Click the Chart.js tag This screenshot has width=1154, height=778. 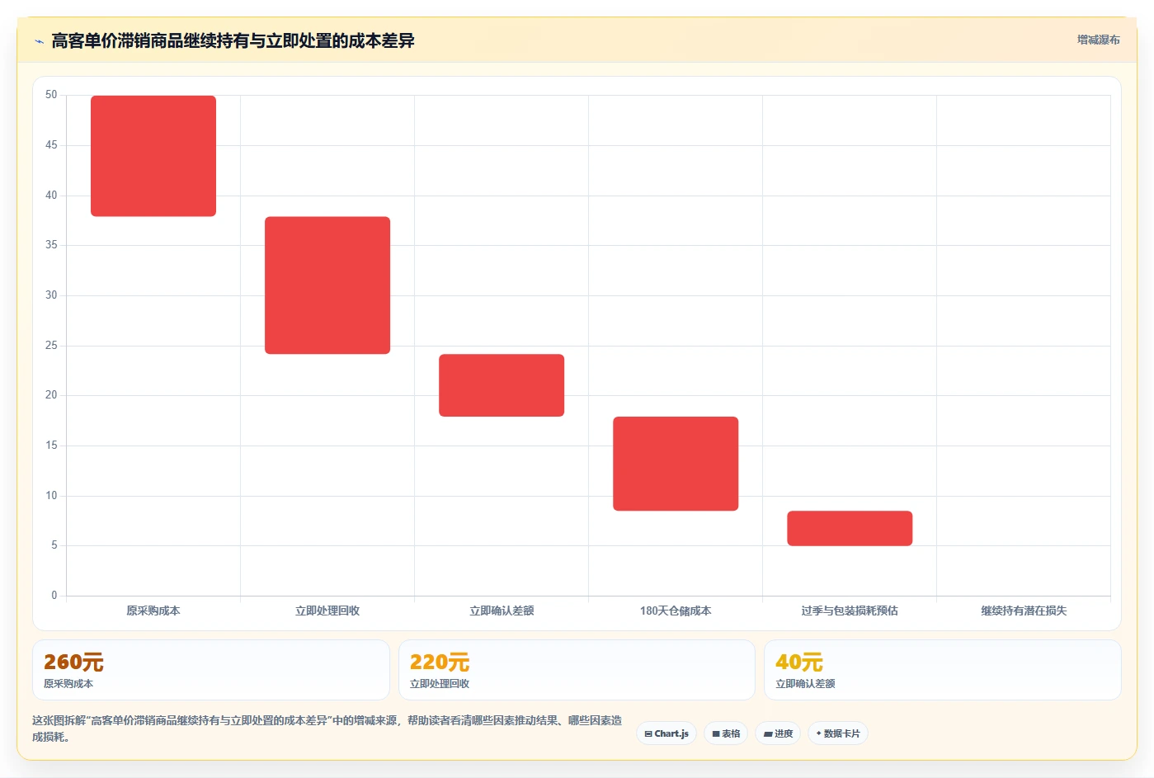click(x=666, y=733)
